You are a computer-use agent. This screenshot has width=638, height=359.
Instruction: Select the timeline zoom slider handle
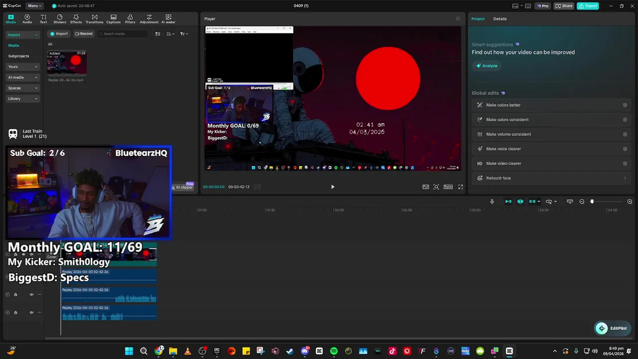pos(592,201)
